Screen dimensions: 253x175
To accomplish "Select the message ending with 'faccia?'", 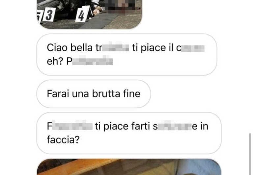I will coord(129,133).
